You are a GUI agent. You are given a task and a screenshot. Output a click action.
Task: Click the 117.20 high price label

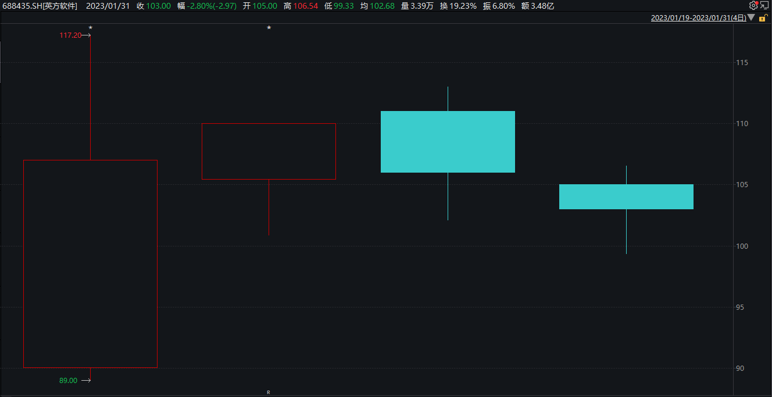[70, 35]
